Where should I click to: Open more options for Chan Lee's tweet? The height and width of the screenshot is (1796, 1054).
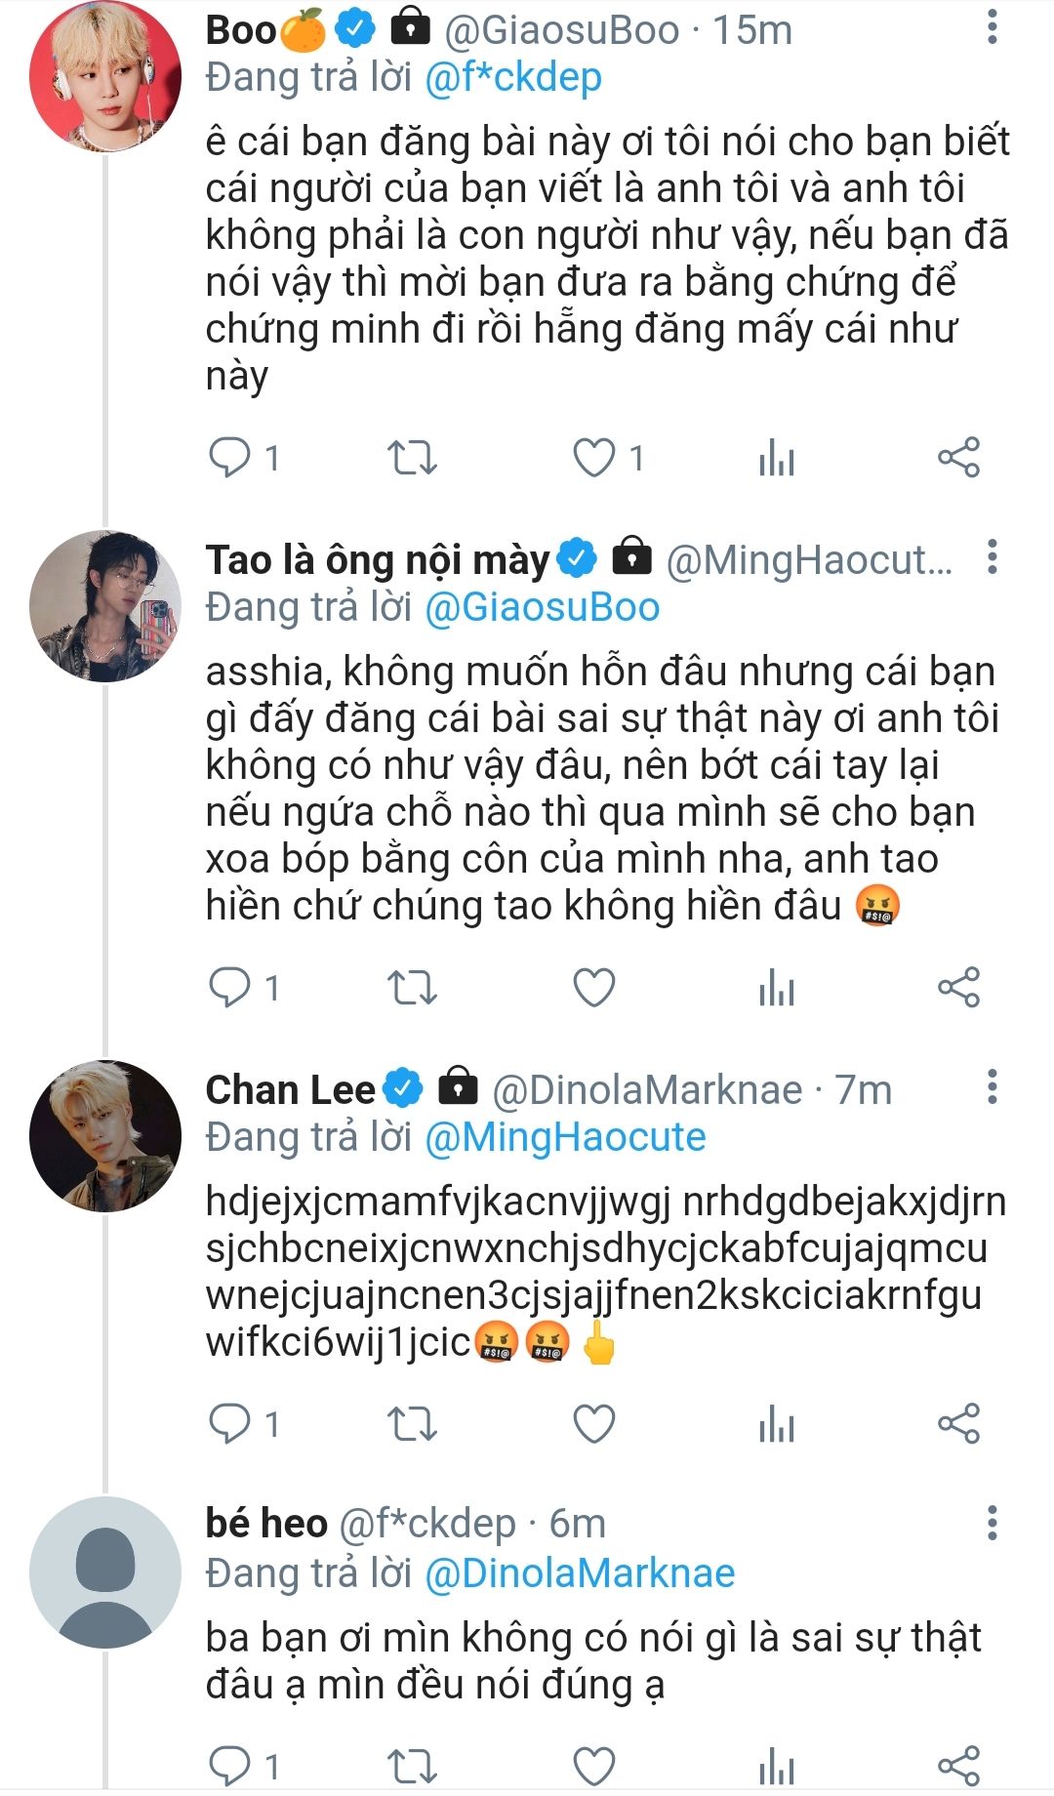992,1086
